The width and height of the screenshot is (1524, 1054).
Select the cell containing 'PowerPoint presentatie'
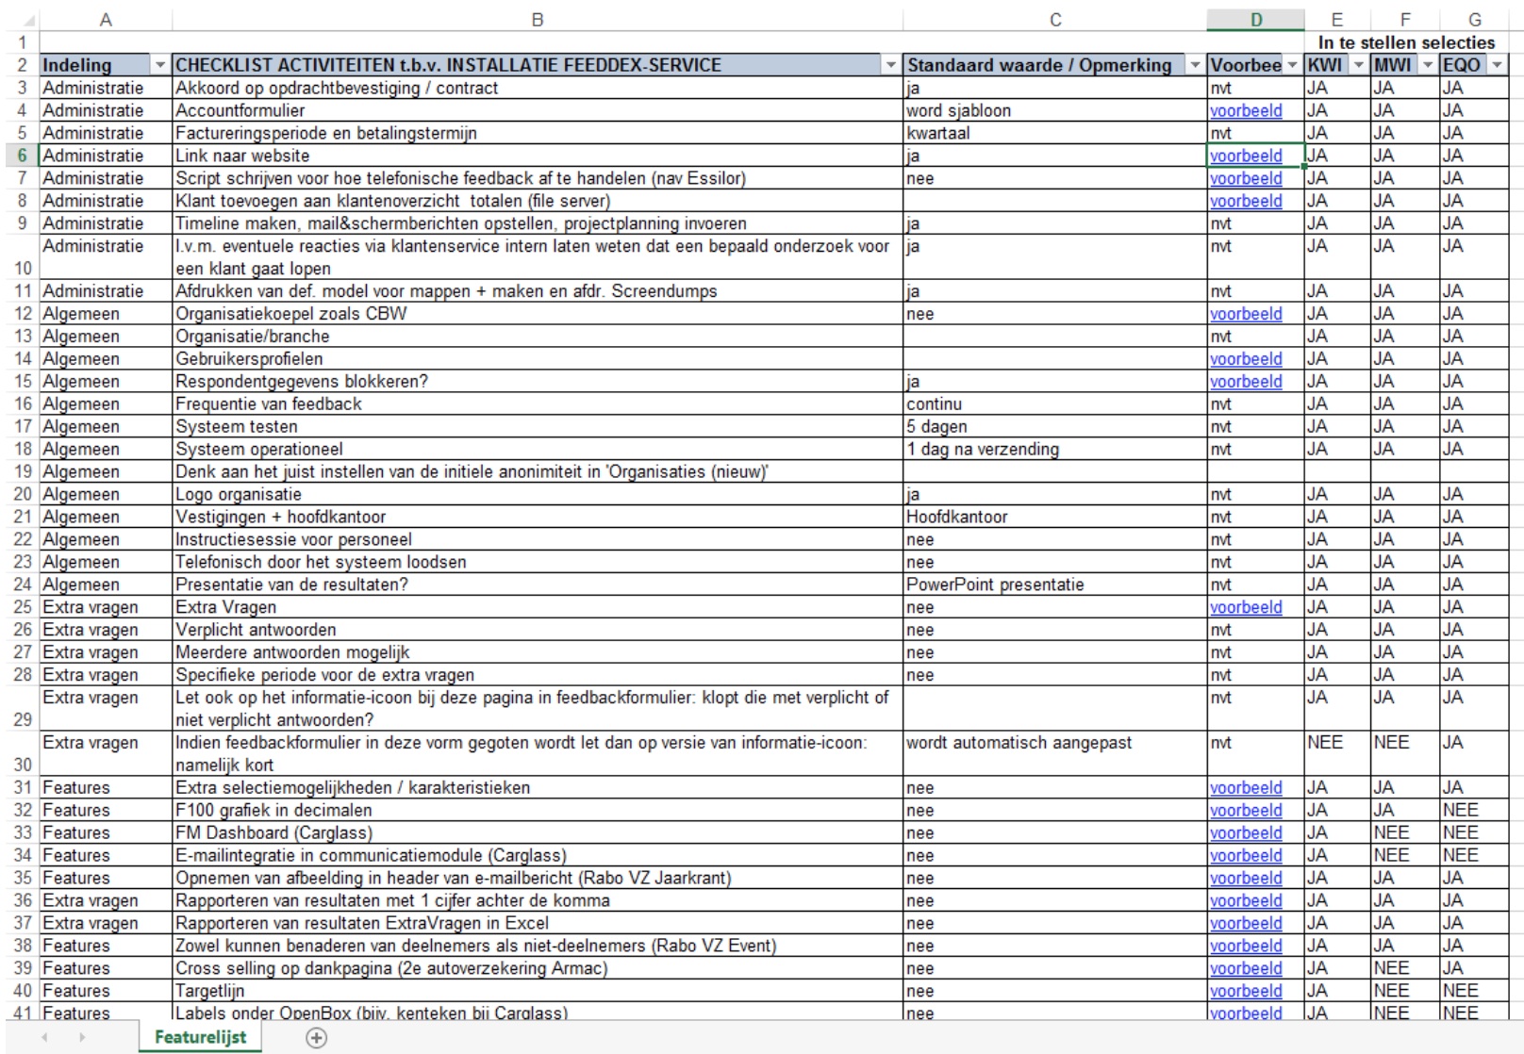[995, 585]
